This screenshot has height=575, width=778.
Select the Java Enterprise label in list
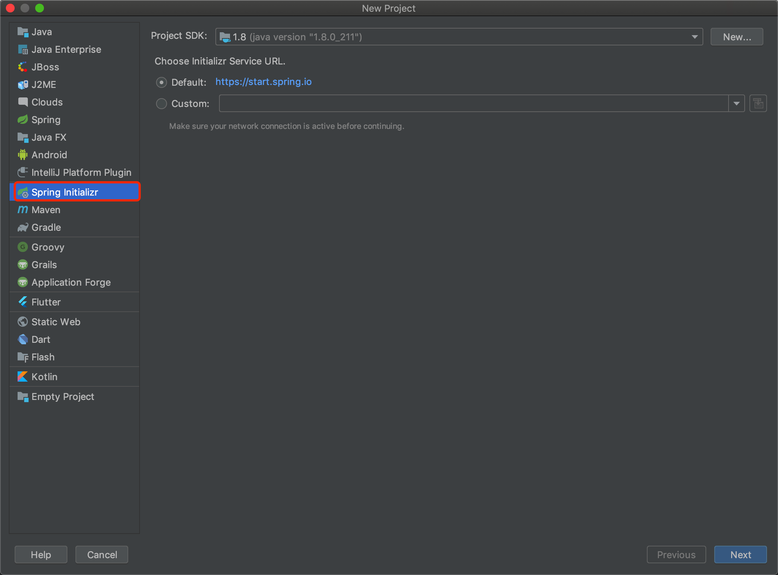[x=66, y=49]
